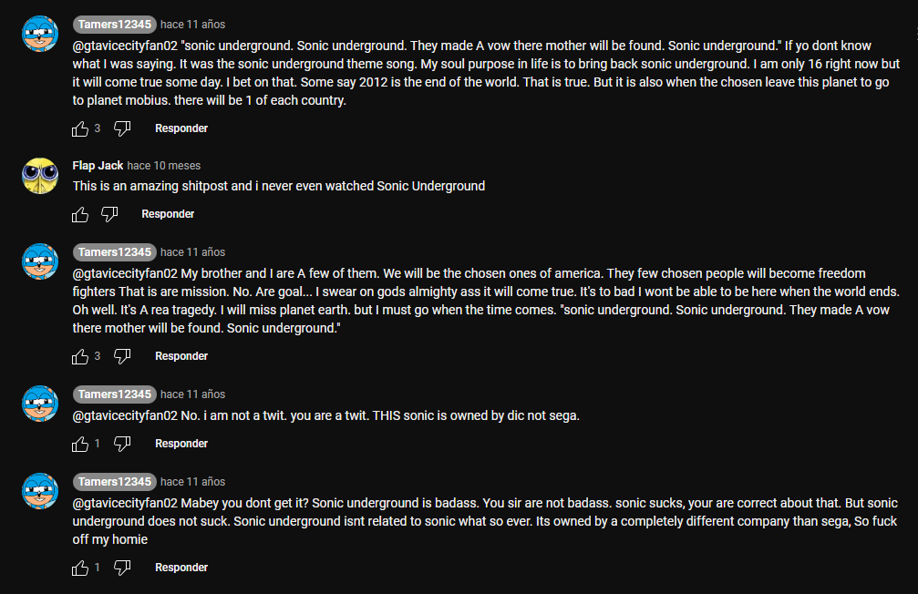This screenshot has width=918, height=594.
Task: Dislike Flap Jack's comment
Action: (x=108, y=215)
